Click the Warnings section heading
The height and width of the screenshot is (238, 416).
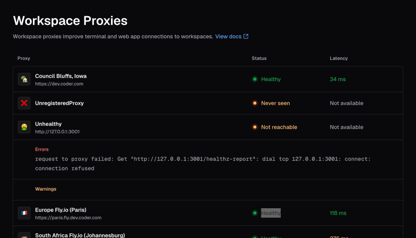tap(45, 189)
